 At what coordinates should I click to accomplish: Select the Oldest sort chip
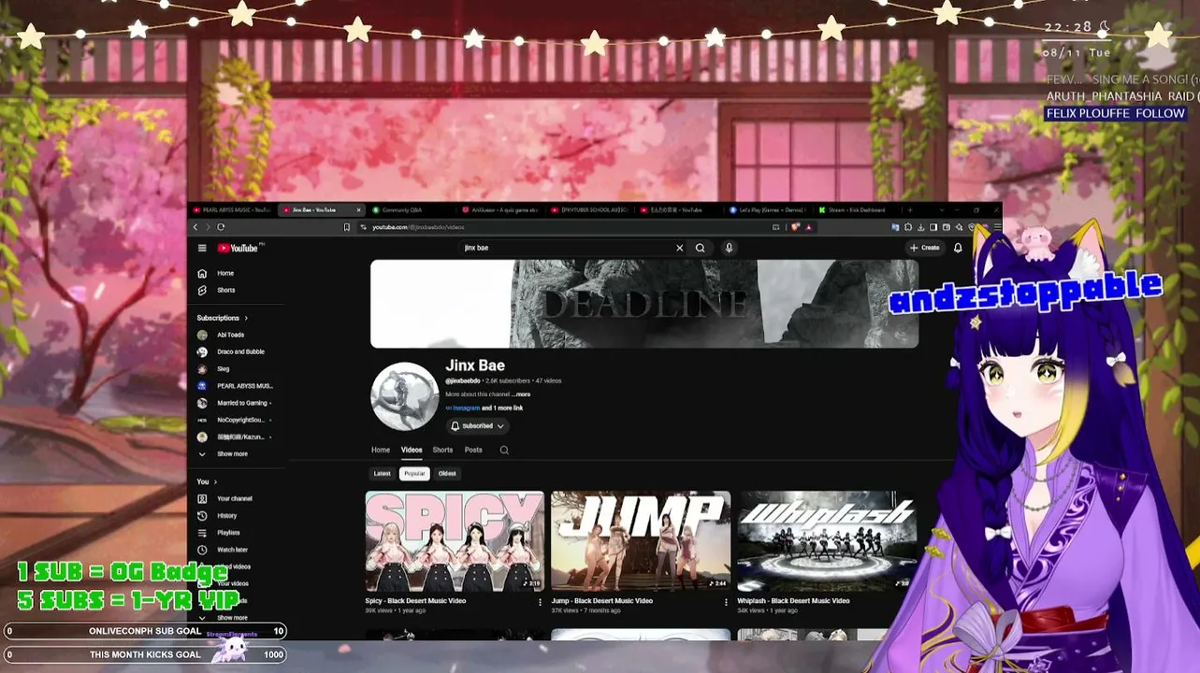pyautogui.click(x=447, y=474)
